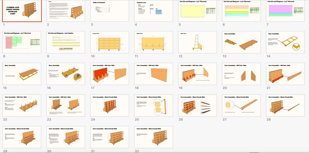Select the final slide 32 of the cart
Viewport: 309px width, 153px height.
[153, 137]
